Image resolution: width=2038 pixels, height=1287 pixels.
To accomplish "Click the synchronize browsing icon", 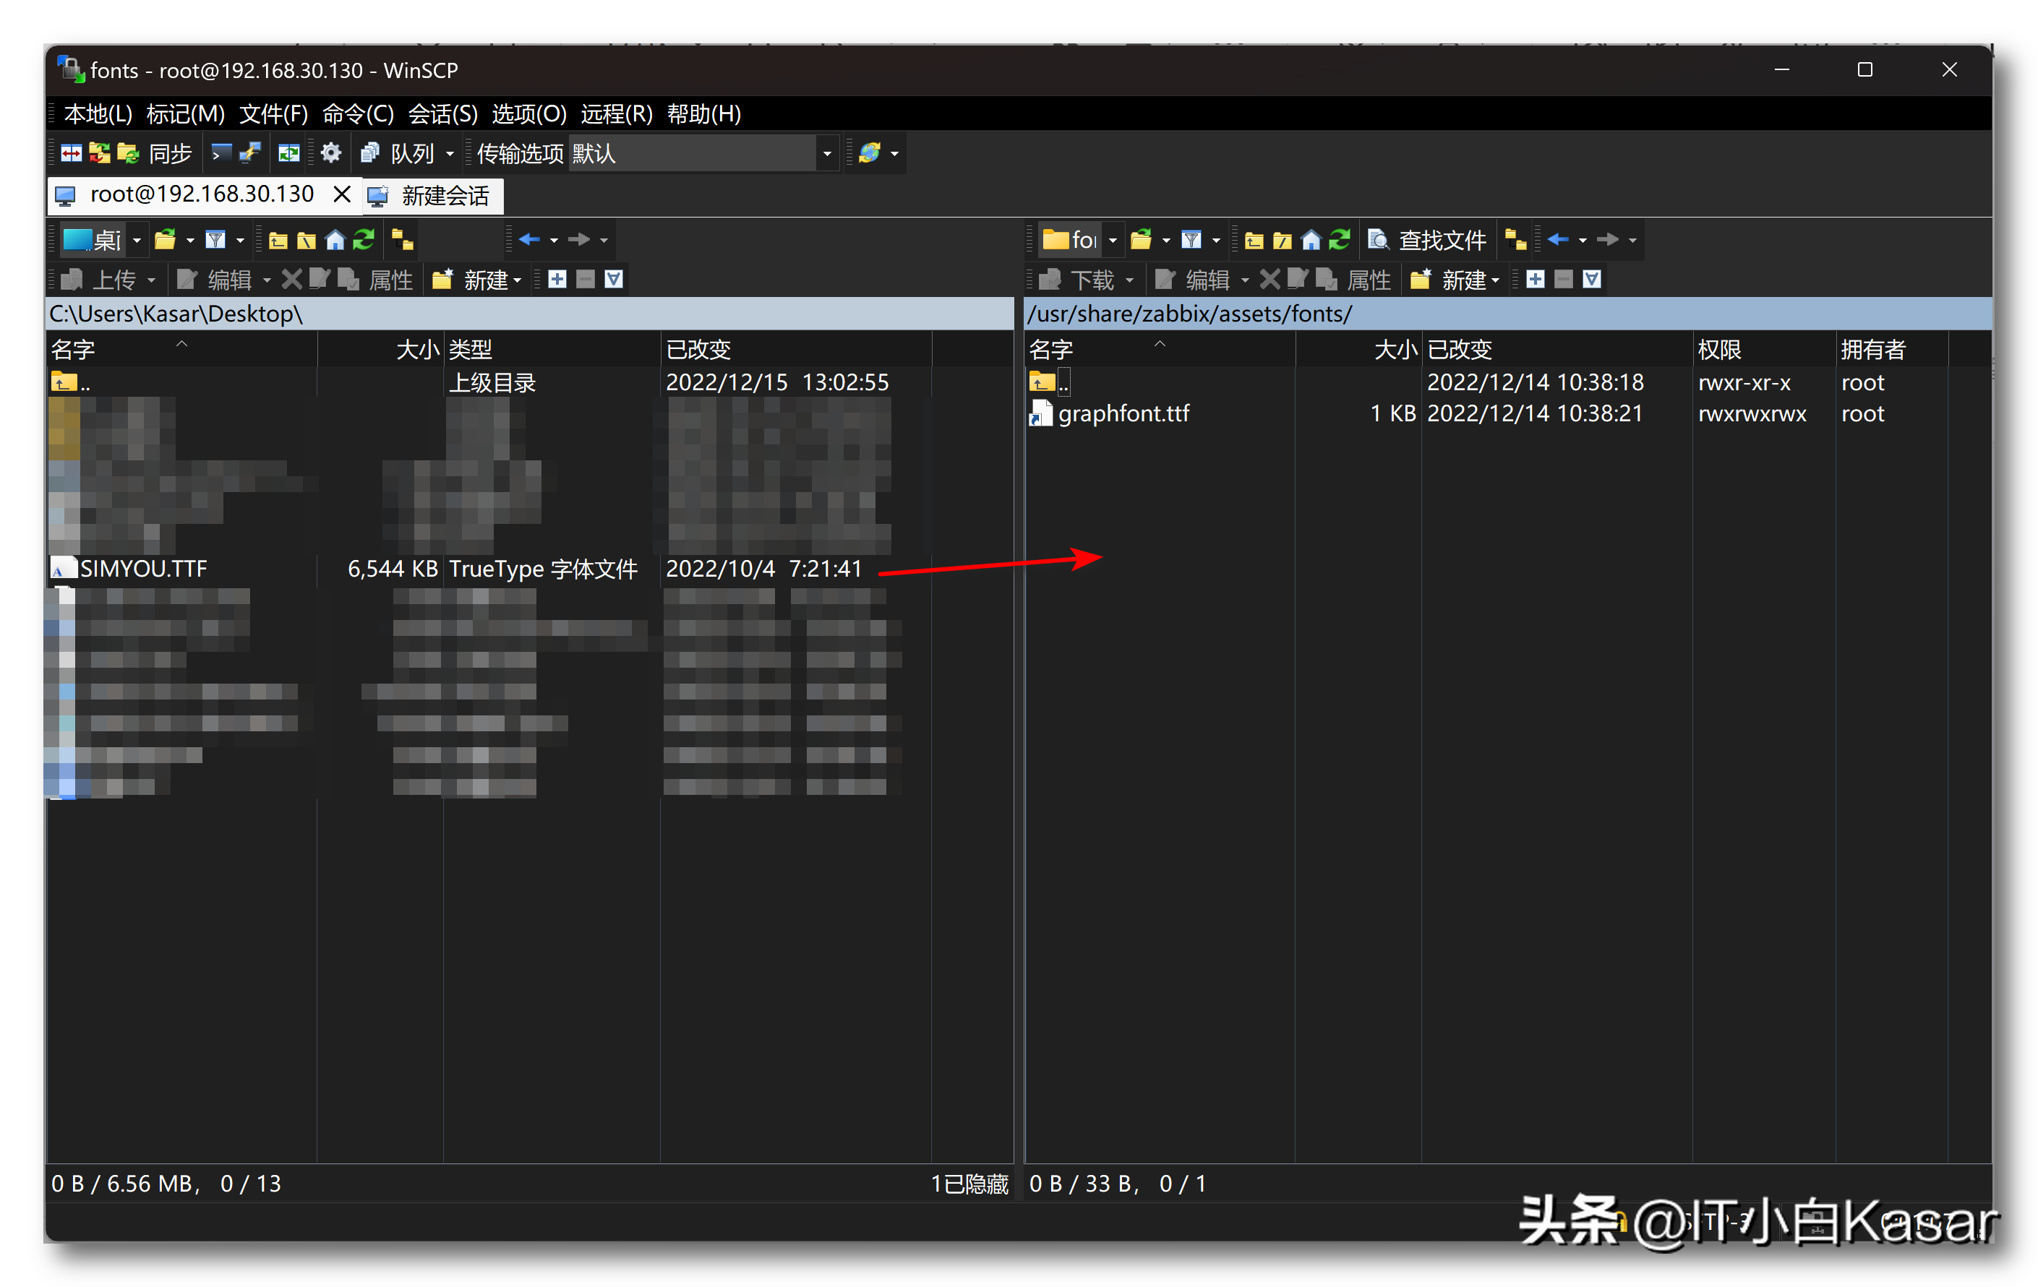I will (289, 153).
